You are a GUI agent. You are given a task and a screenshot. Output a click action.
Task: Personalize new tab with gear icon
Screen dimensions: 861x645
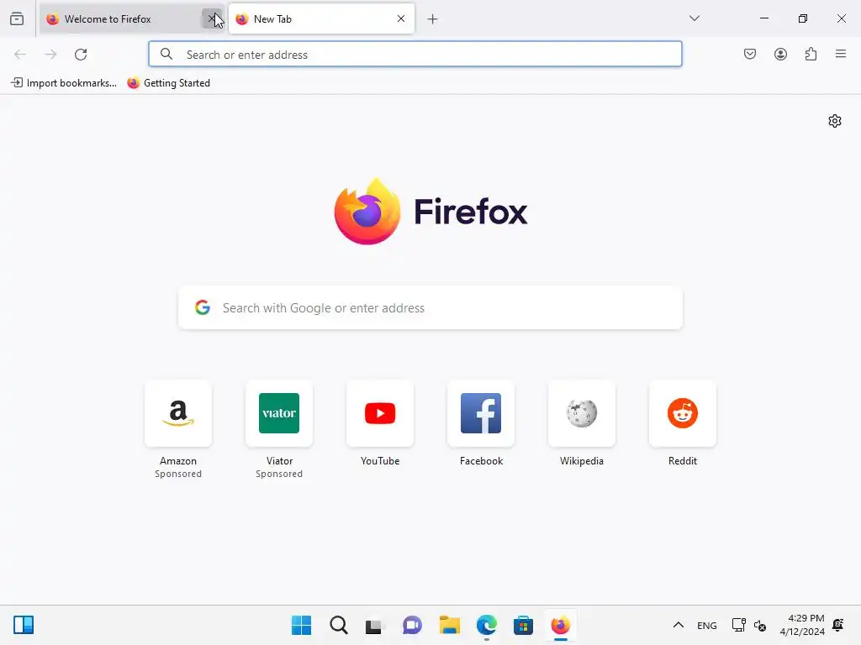click(835, 121)
